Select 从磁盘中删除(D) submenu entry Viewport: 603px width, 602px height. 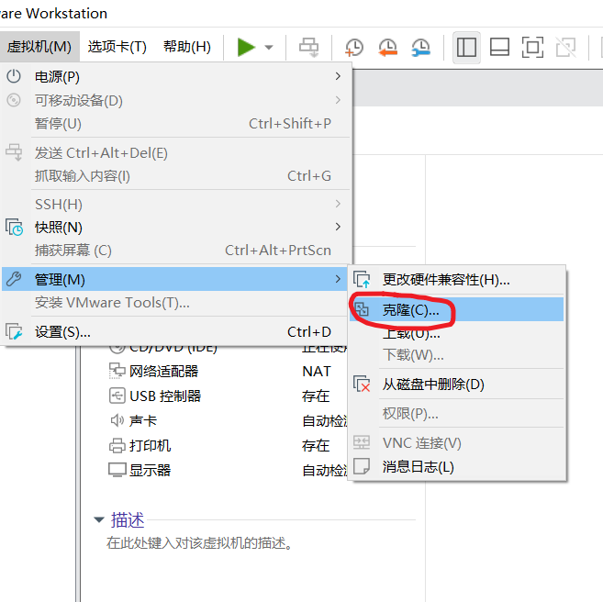pos(456,384)
